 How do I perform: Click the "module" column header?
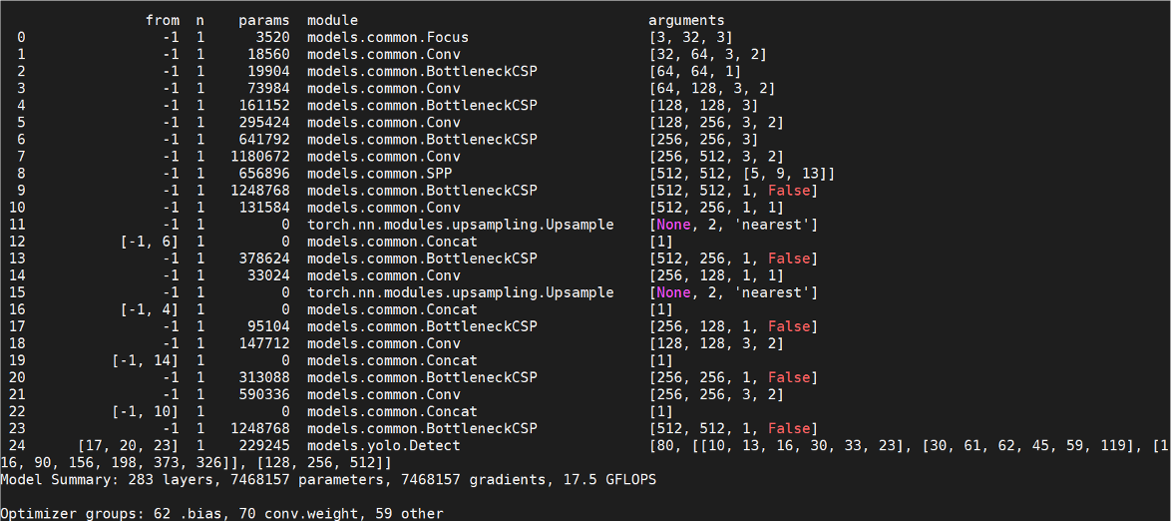tap(332, 20)
